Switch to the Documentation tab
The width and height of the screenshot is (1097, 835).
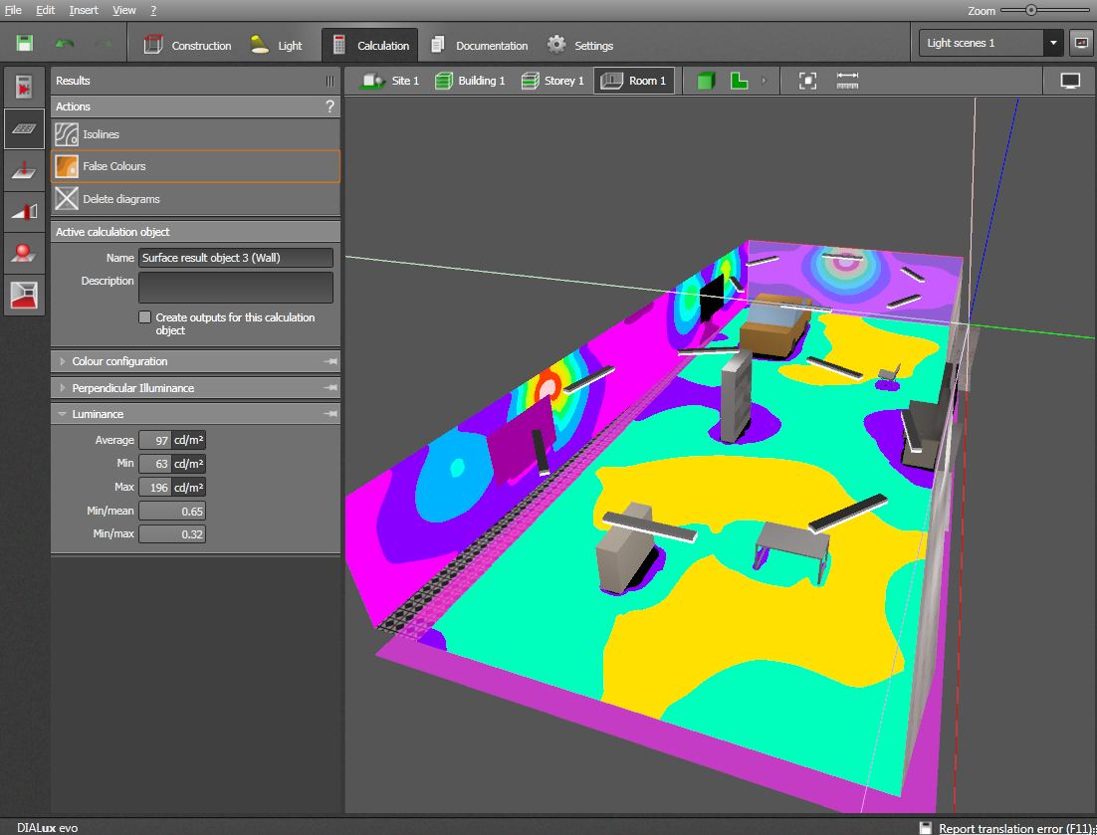(479, 46)
